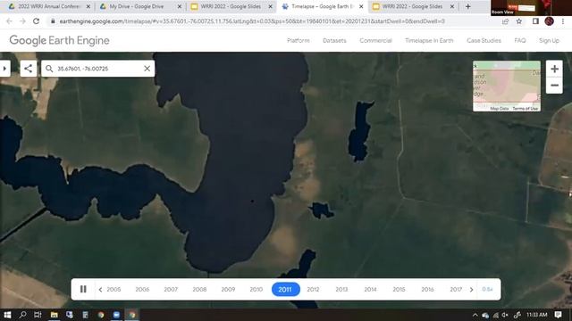Open the notification center icon
The height and width of the screenshot is (321, 572).
[558, 315]
